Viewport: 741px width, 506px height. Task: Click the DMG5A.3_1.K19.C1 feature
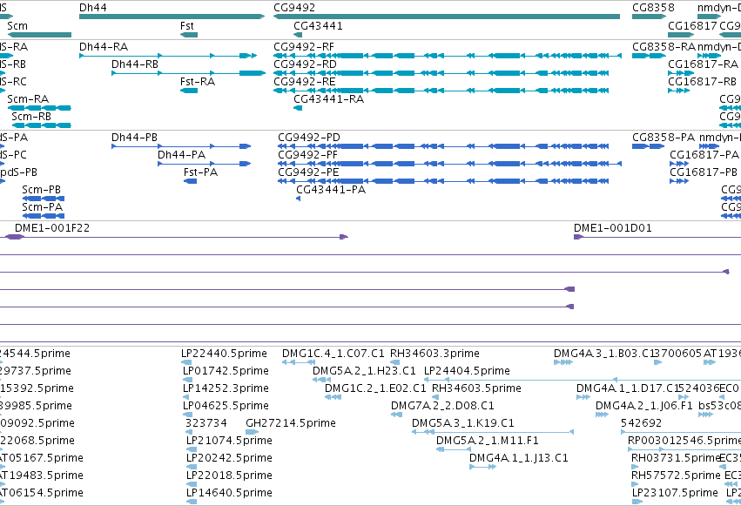point(493,433)
